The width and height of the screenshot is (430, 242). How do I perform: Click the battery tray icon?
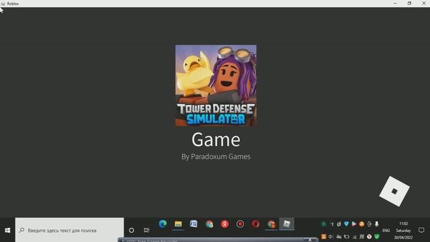click(347, 237)
